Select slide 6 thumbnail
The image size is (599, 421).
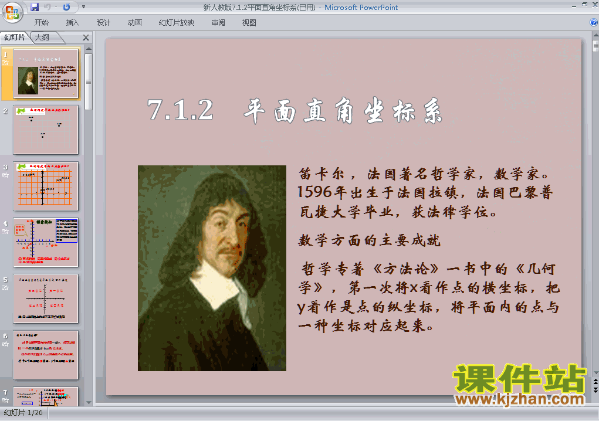pos(46,355)
